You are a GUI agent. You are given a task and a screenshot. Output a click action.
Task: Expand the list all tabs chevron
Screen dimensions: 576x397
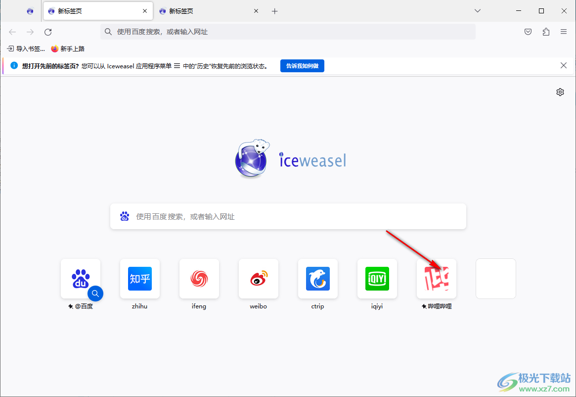[478, 11]
